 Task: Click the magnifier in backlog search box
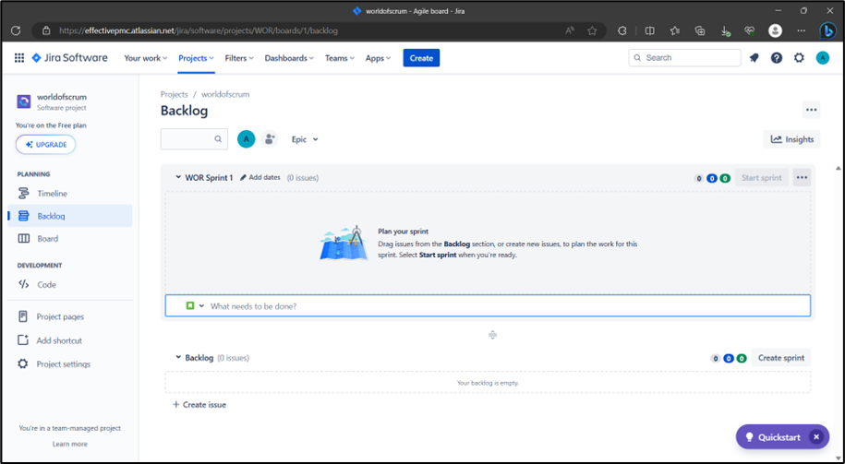(218, 139)
